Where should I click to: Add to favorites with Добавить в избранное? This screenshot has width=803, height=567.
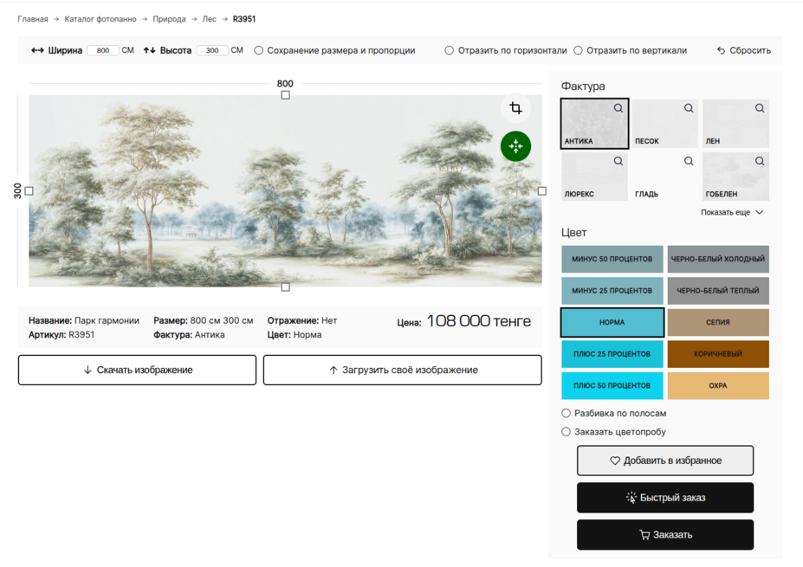(665, 461)
